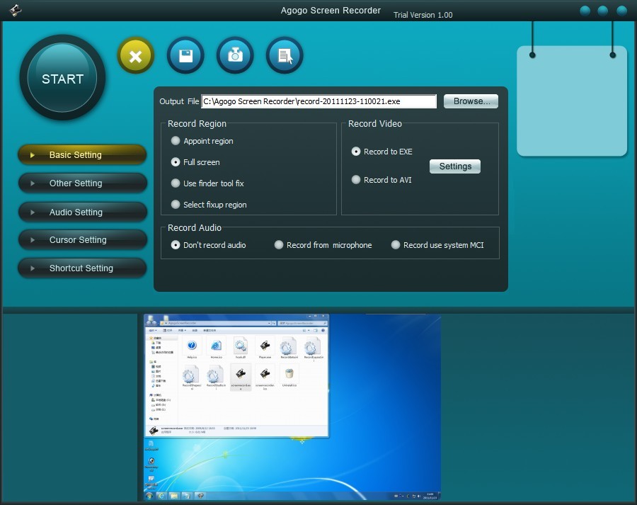This screenshot has height=505, width=637.
Task: Click the document with cursor icon
Action: [285, 56]
